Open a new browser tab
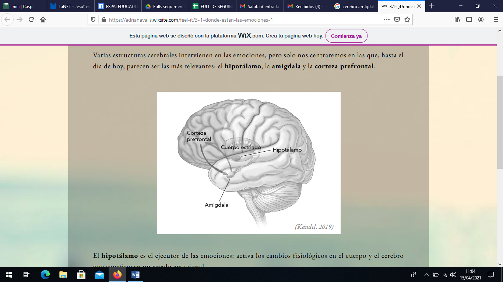The width and height of the screenshot is (503, 282). pyautogui.click(x=432, y=6)
